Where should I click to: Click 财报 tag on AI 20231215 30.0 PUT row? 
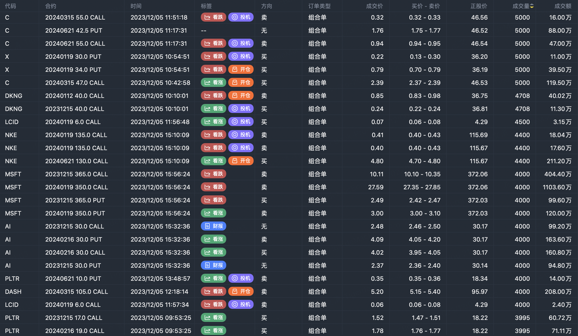pos(213,265)
